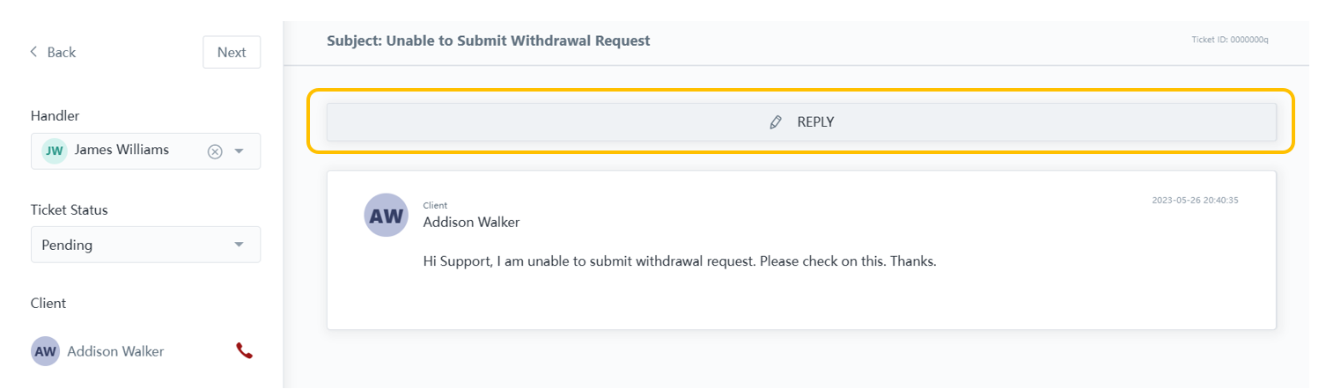
Task: Click James Williams handler name field
Action: pos(122,150)
